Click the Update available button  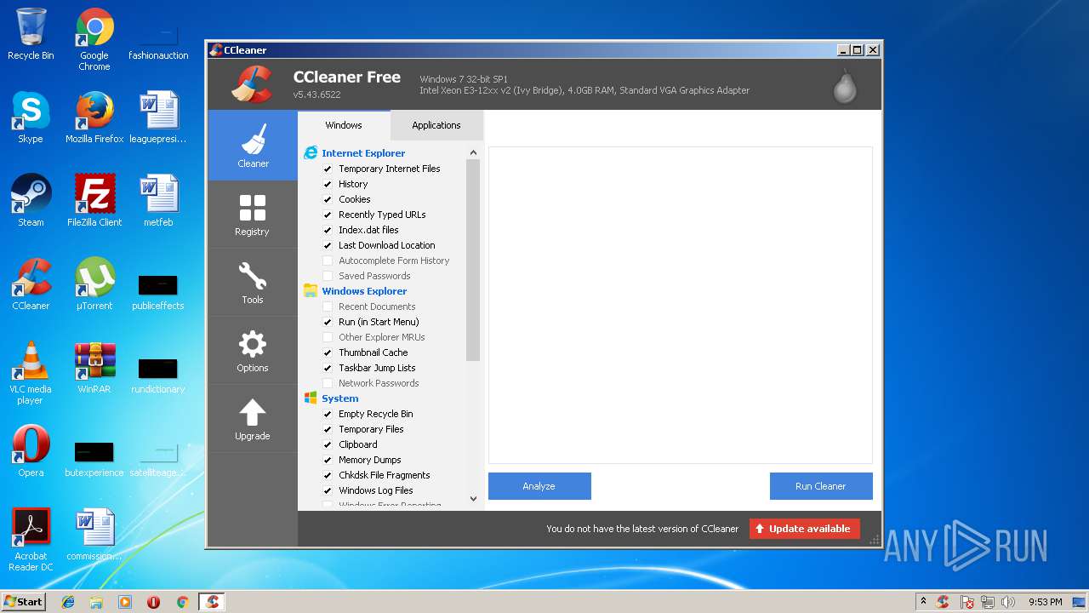(x=805, y=529)
